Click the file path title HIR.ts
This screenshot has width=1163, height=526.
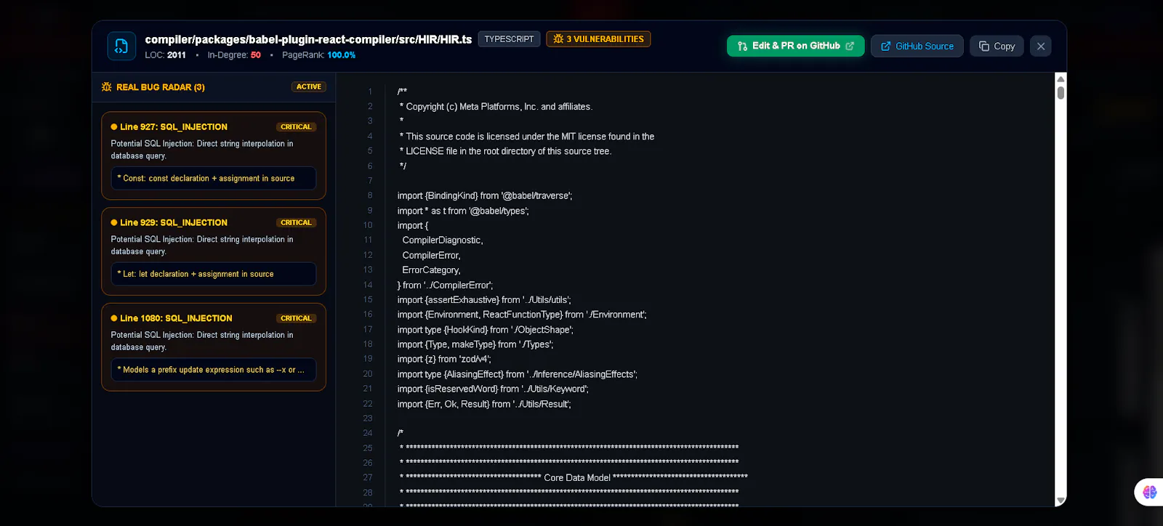point(308,39)
